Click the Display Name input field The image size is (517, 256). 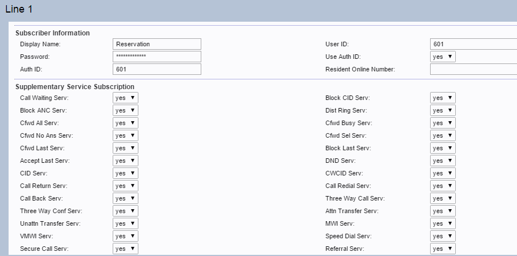click(x=157, y=44)
